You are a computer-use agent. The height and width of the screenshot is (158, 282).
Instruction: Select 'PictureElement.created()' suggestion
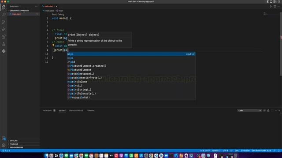[131, 66]
